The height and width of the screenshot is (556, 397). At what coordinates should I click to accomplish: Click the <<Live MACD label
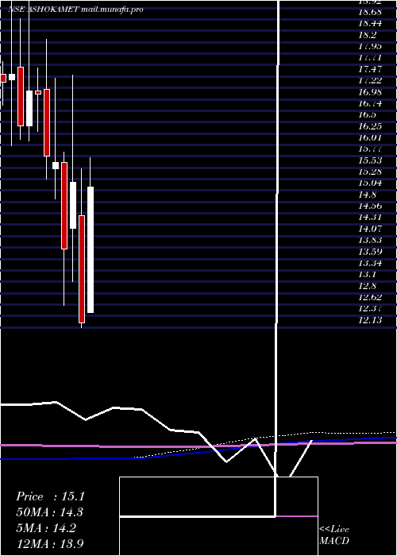(334, 535)
